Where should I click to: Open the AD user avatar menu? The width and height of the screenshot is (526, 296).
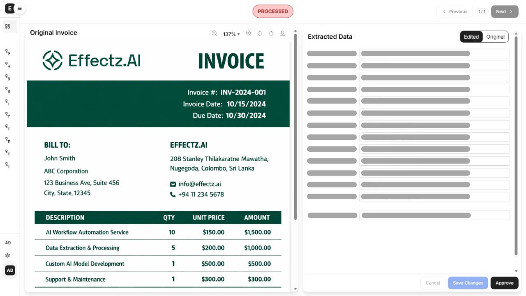click(x=9, y=270)
